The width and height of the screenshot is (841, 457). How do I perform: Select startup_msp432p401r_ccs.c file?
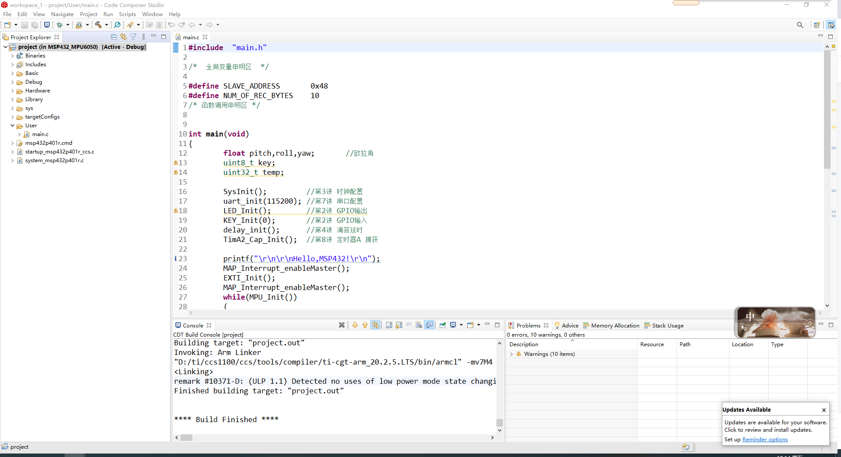tap(59, 152)
